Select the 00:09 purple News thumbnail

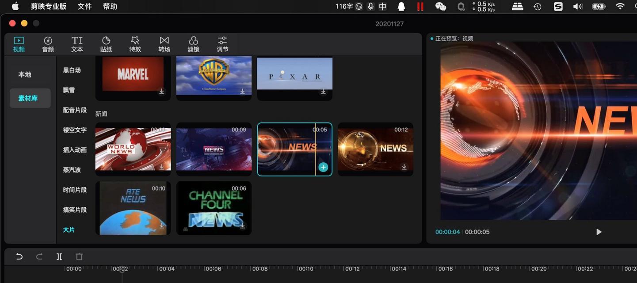(x=214, y=149)
